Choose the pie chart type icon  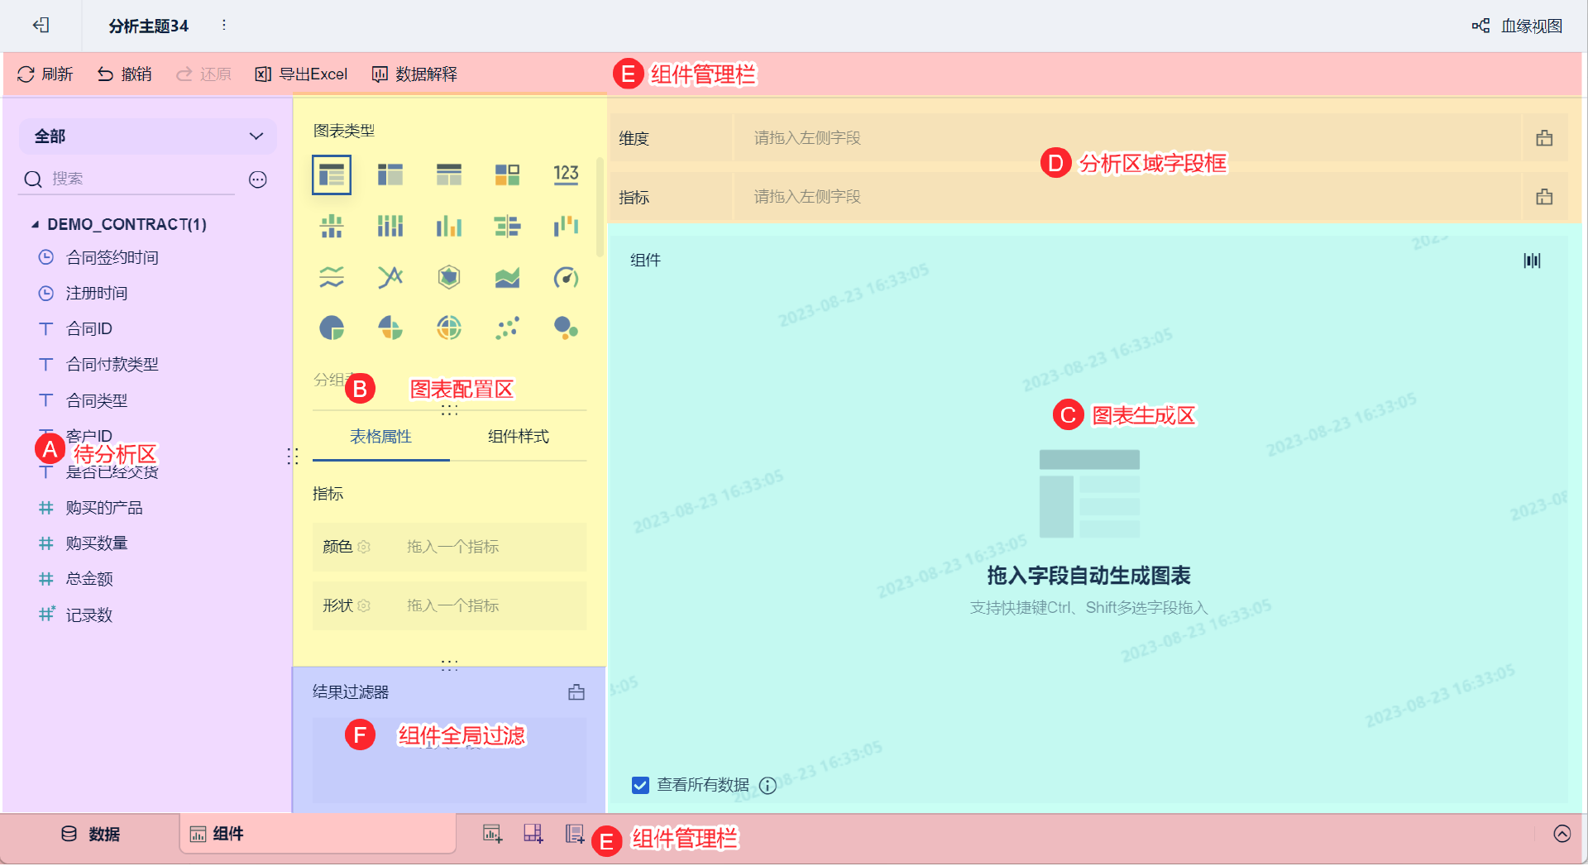click(332, 328)
